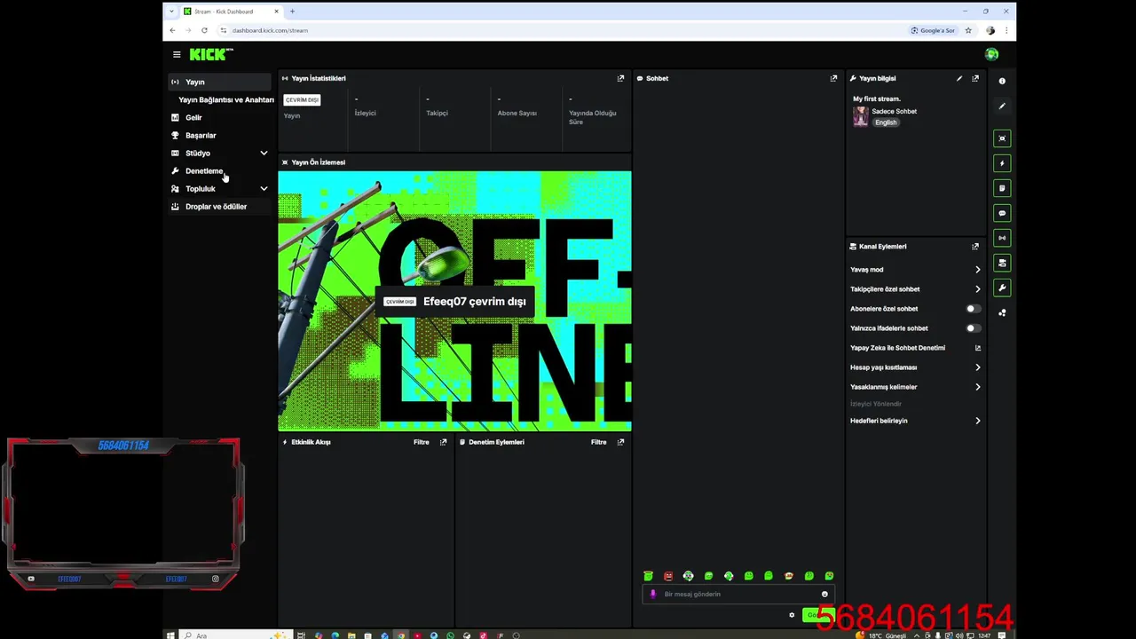This screenshot has width=1136, height=639.
Task: Open Yavaş mod options
Action: [915, 270]
